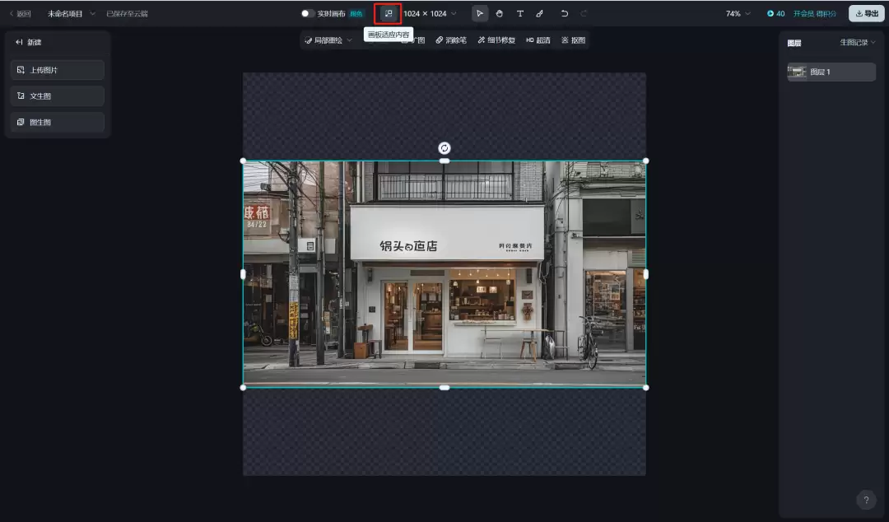Click the 画板适应内容 fit-canvas icon
Viewport: 889px width, 522px height.
click(388, 12)
